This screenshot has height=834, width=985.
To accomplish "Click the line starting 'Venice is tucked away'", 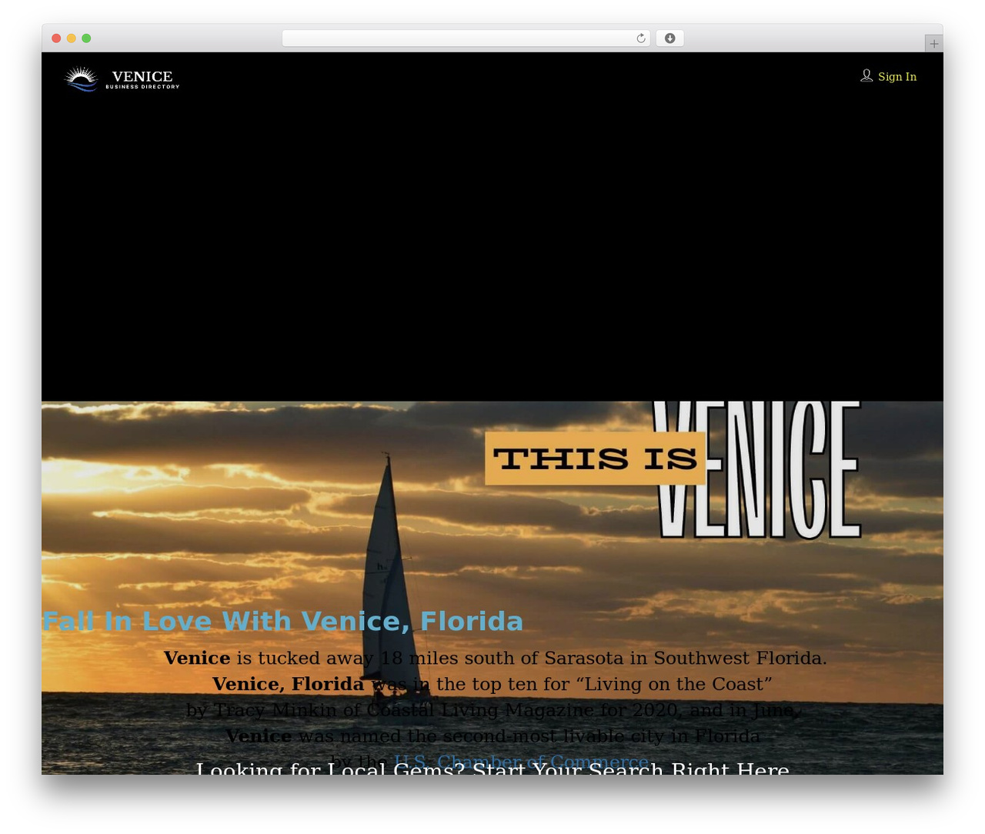I will click(x=495, y=658).
